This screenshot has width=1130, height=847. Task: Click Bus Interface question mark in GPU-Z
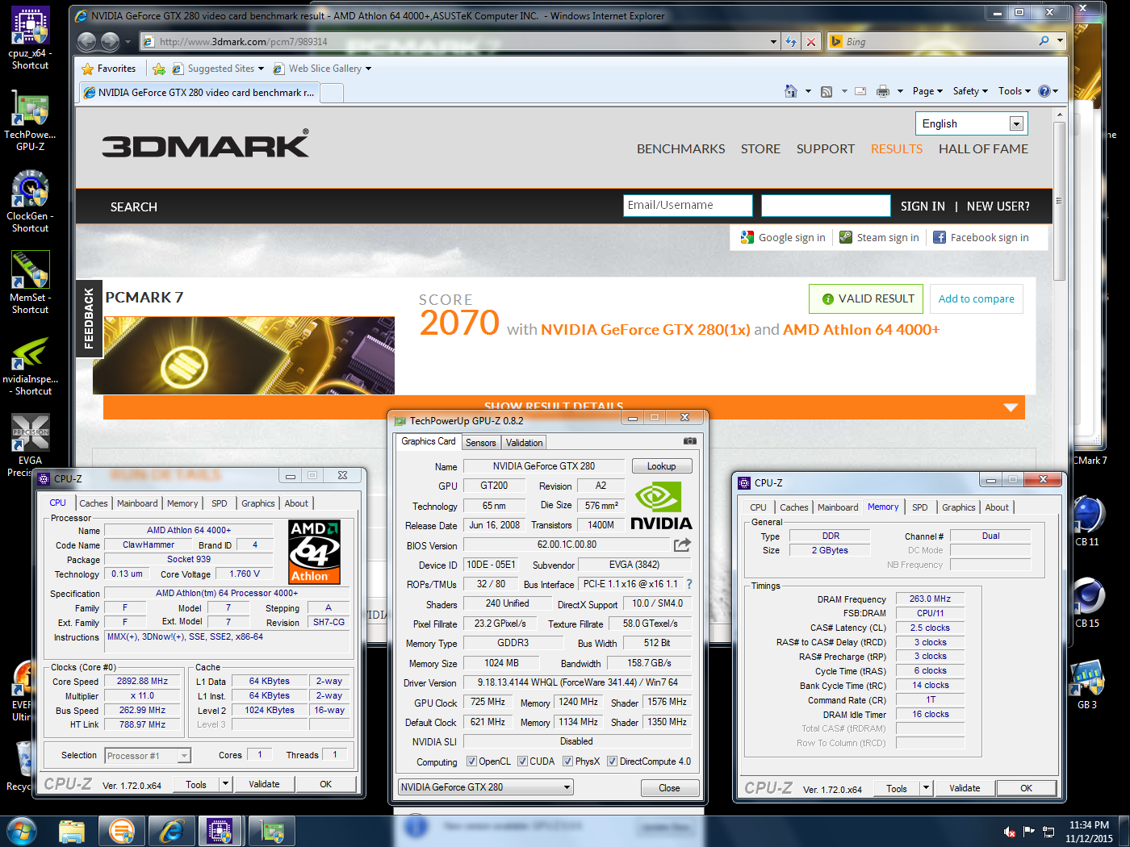689,584
